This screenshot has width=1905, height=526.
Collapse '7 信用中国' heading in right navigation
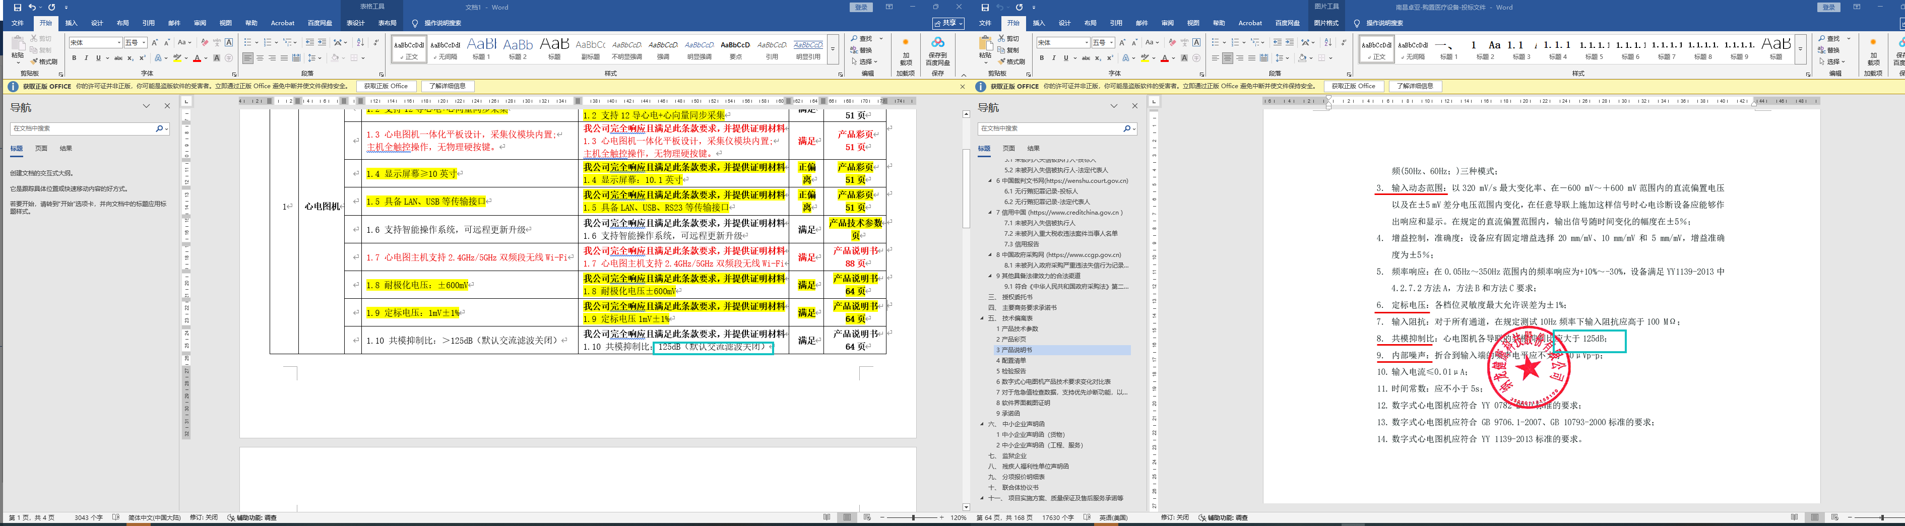click(x=990, y=212)
